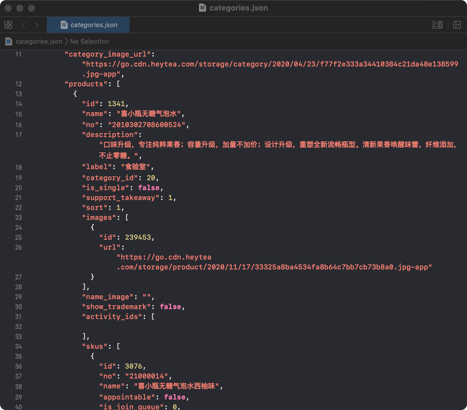Click the product name "喜小瓶无糖气泡水"
467x410 pixels.
(149, 114)
